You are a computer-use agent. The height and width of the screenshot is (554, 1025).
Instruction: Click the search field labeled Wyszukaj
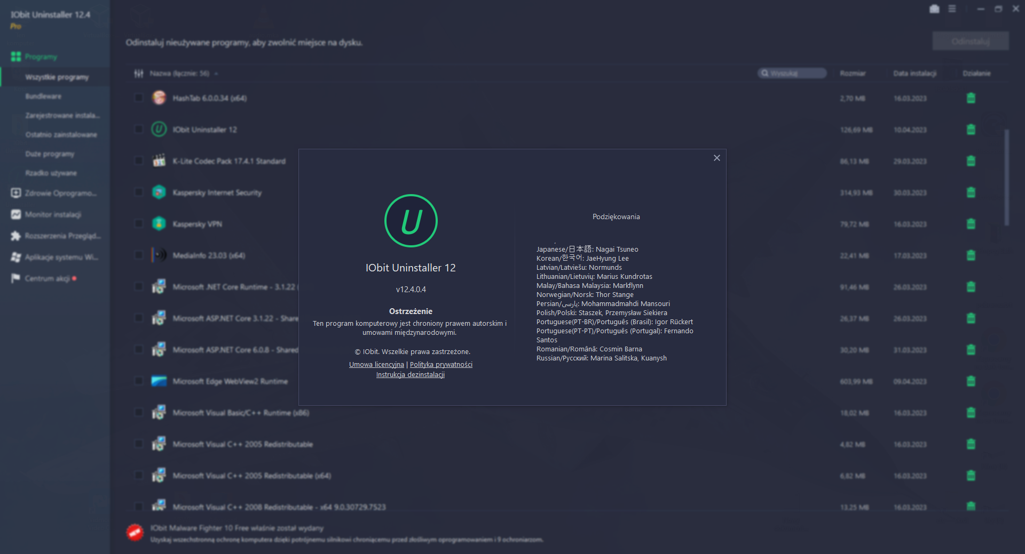point(792,73)
